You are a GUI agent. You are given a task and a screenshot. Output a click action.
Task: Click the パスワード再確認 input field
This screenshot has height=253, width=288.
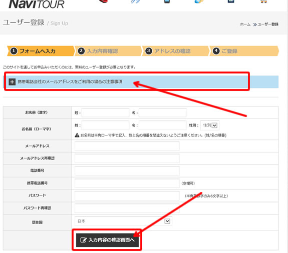pyautogui.click(x=127, y=208)
